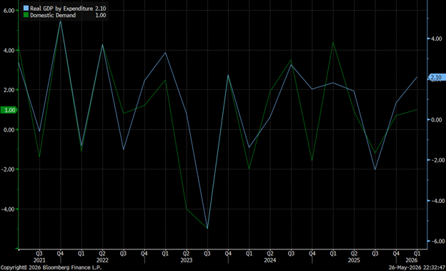This screenshot has width=446, height=271.
Task: Click the Q2 label above 2025
Action: click(x=354, y=253)
